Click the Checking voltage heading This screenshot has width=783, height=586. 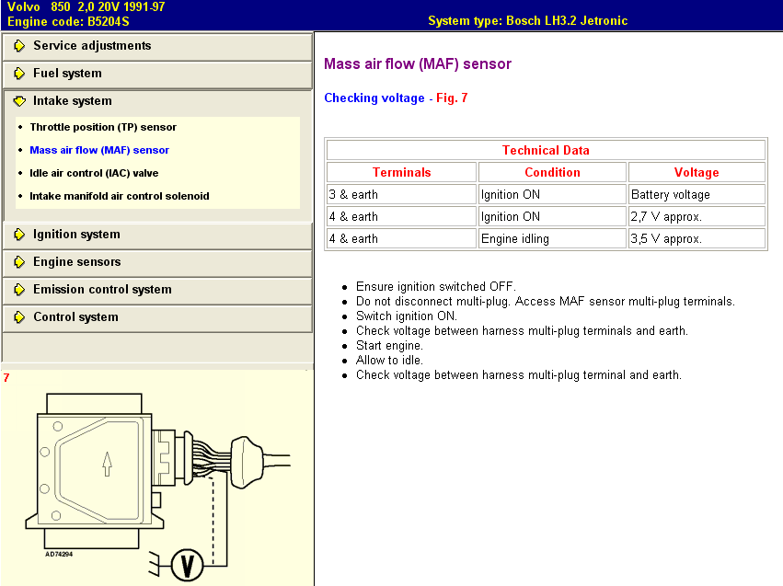[374, 98]
